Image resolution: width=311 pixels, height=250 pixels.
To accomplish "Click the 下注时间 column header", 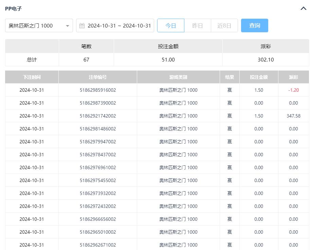I will [32, 77].
